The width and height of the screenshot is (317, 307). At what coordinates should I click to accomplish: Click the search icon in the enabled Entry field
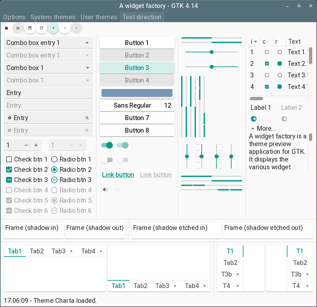87,118
